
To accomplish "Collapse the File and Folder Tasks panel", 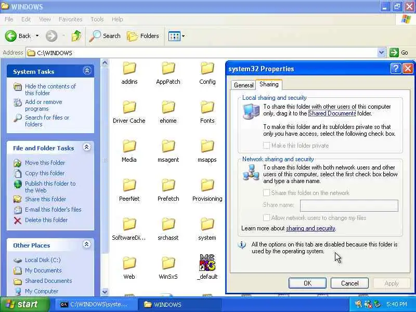I will [87, 147].
